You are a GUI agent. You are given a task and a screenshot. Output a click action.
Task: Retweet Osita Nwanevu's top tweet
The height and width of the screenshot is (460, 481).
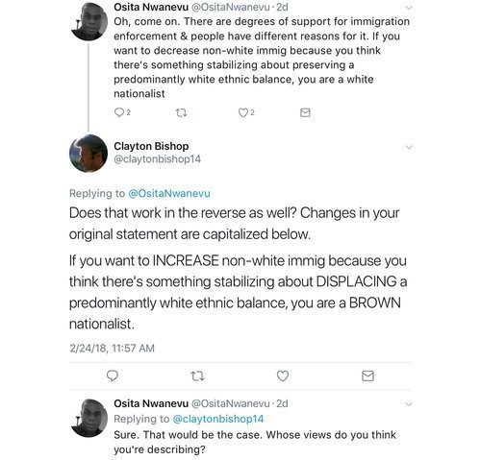click(x=181, y=112)
